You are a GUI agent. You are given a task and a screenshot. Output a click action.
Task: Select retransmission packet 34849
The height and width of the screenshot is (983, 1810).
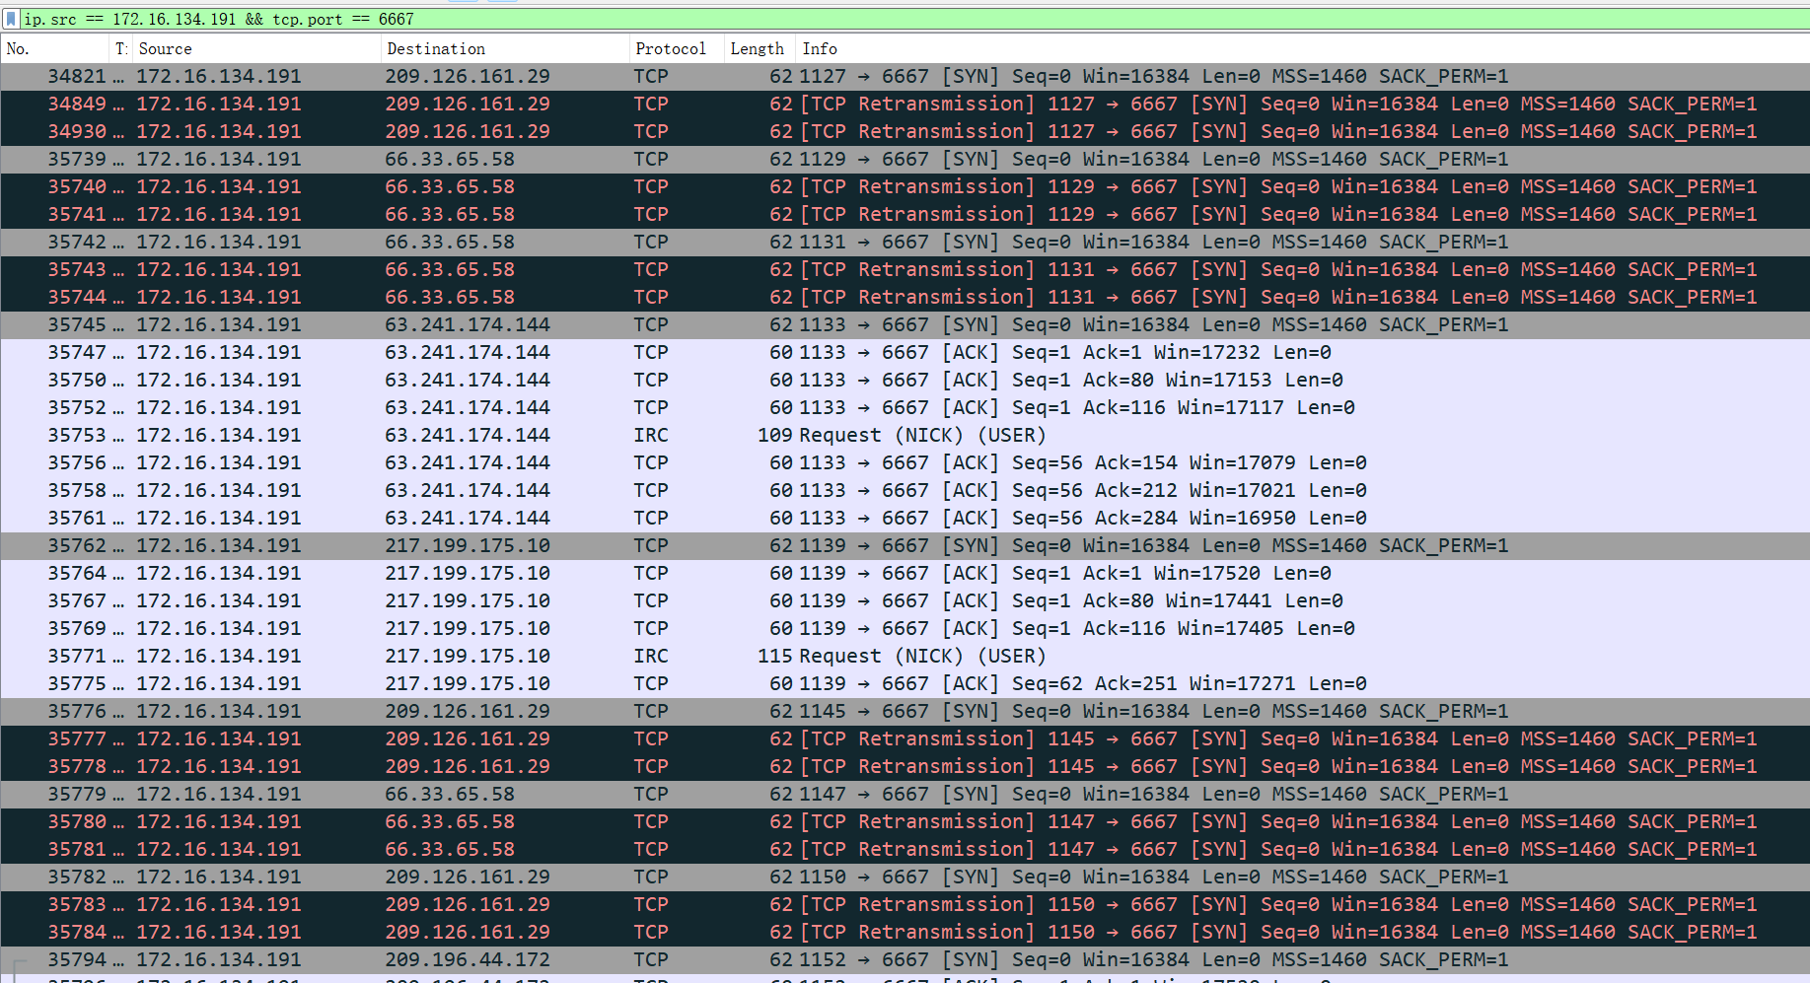point(905,104)
